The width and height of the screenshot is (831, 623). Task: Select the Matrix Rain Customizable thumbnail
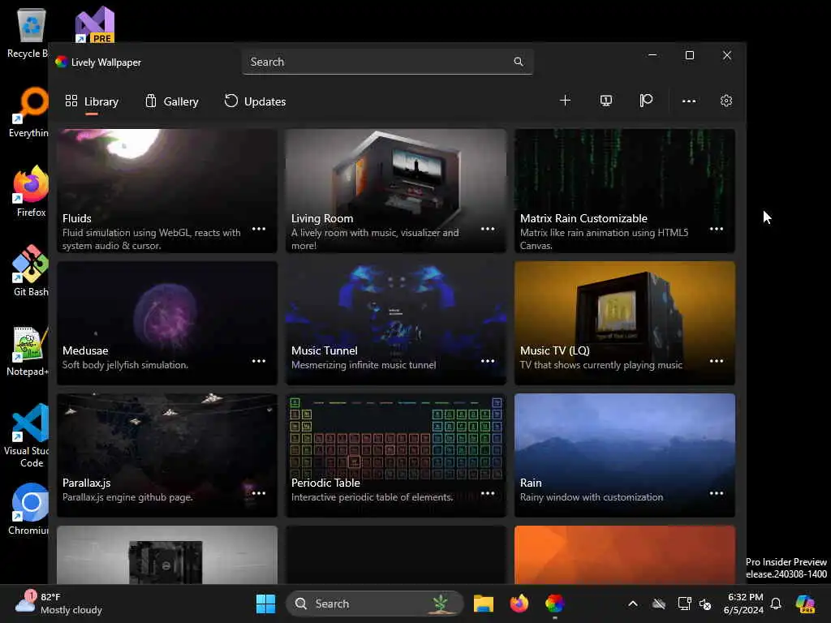click(625, 191)
